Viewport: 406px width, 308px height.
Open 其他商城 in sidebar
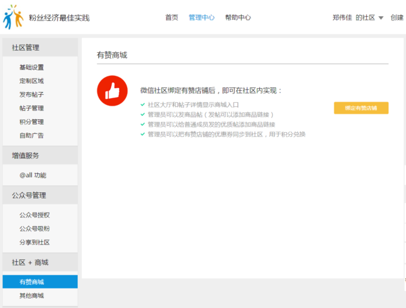click(x=32, y=296)
